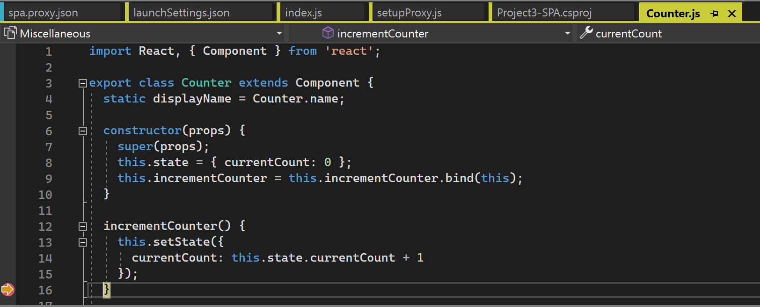
Task: Close the Counter.js tab
Action: [x=732, y=14]
